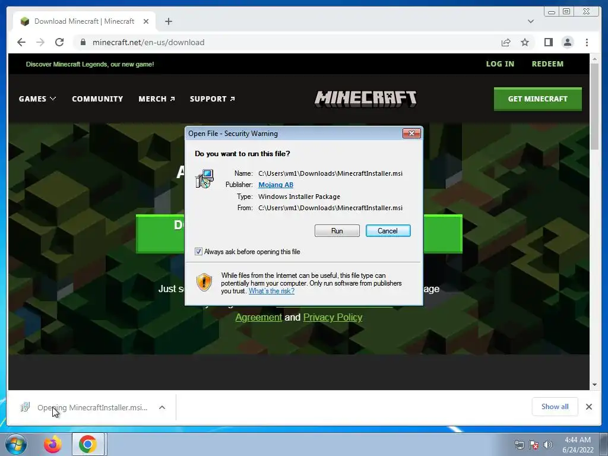Click Show all downloads
The width and height of the screenshot is (608, 456).
pyautogui.click(x=555, y=406)
